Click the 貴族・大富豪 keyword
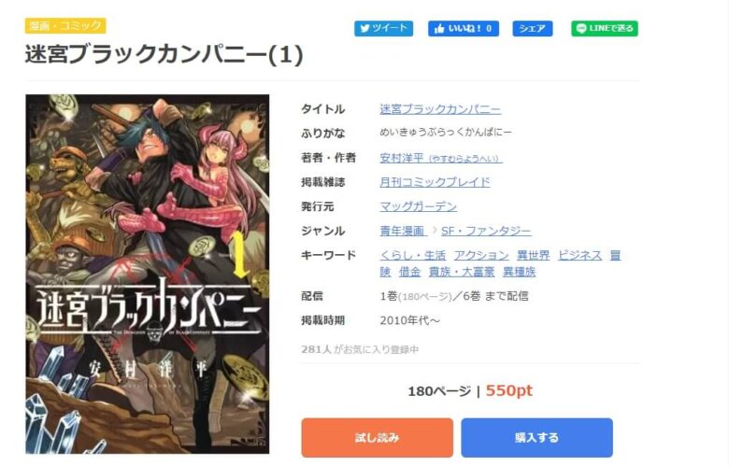Viewport: 729px width, 466px height. (462, 272)
